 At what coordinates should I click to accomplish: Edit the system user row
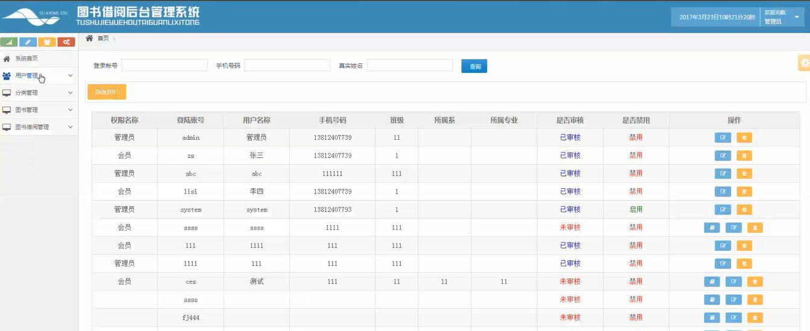click(x=723, y=210)
